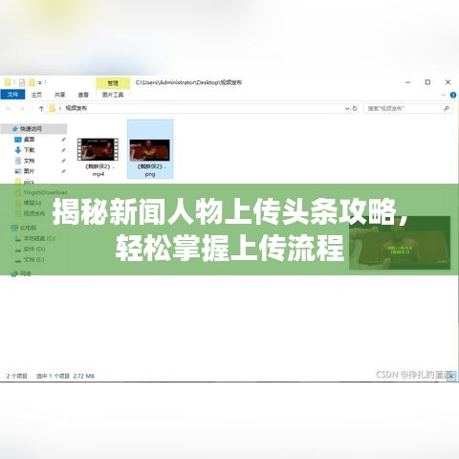Select 下载 Downloads in the navigation pane
459x459 pixels.
click(29, 150)
